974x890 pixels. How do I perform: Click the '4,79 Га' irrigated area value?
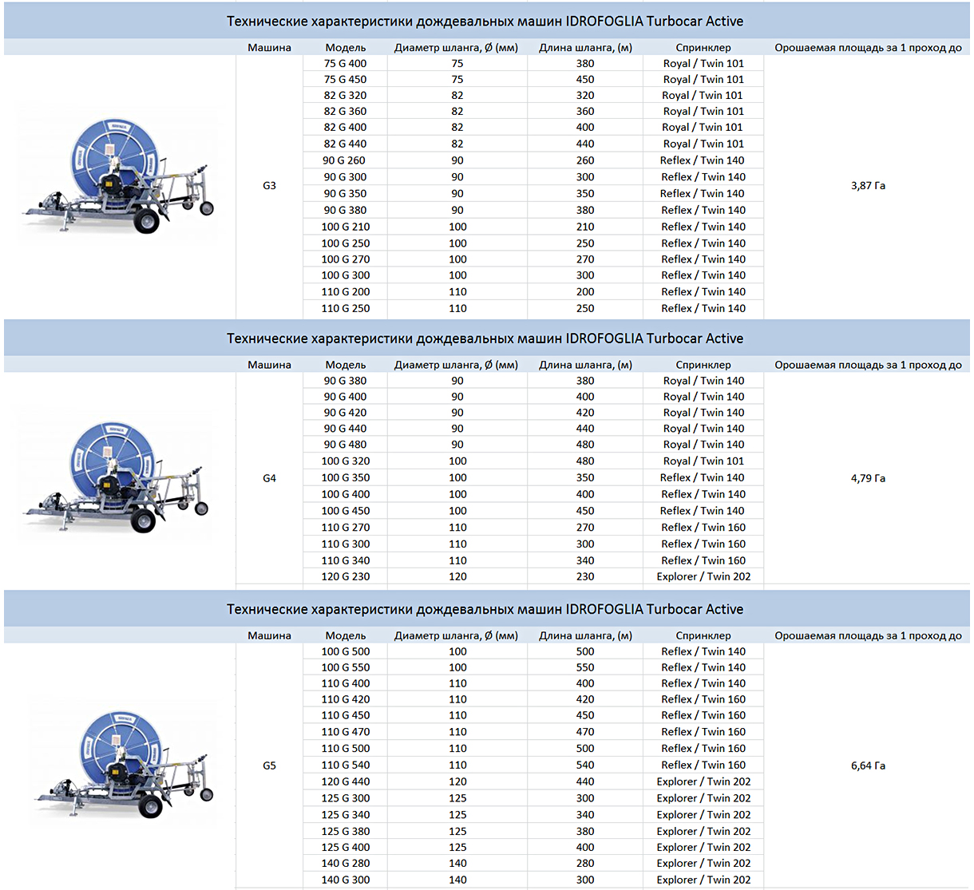[x=868, y=478]
